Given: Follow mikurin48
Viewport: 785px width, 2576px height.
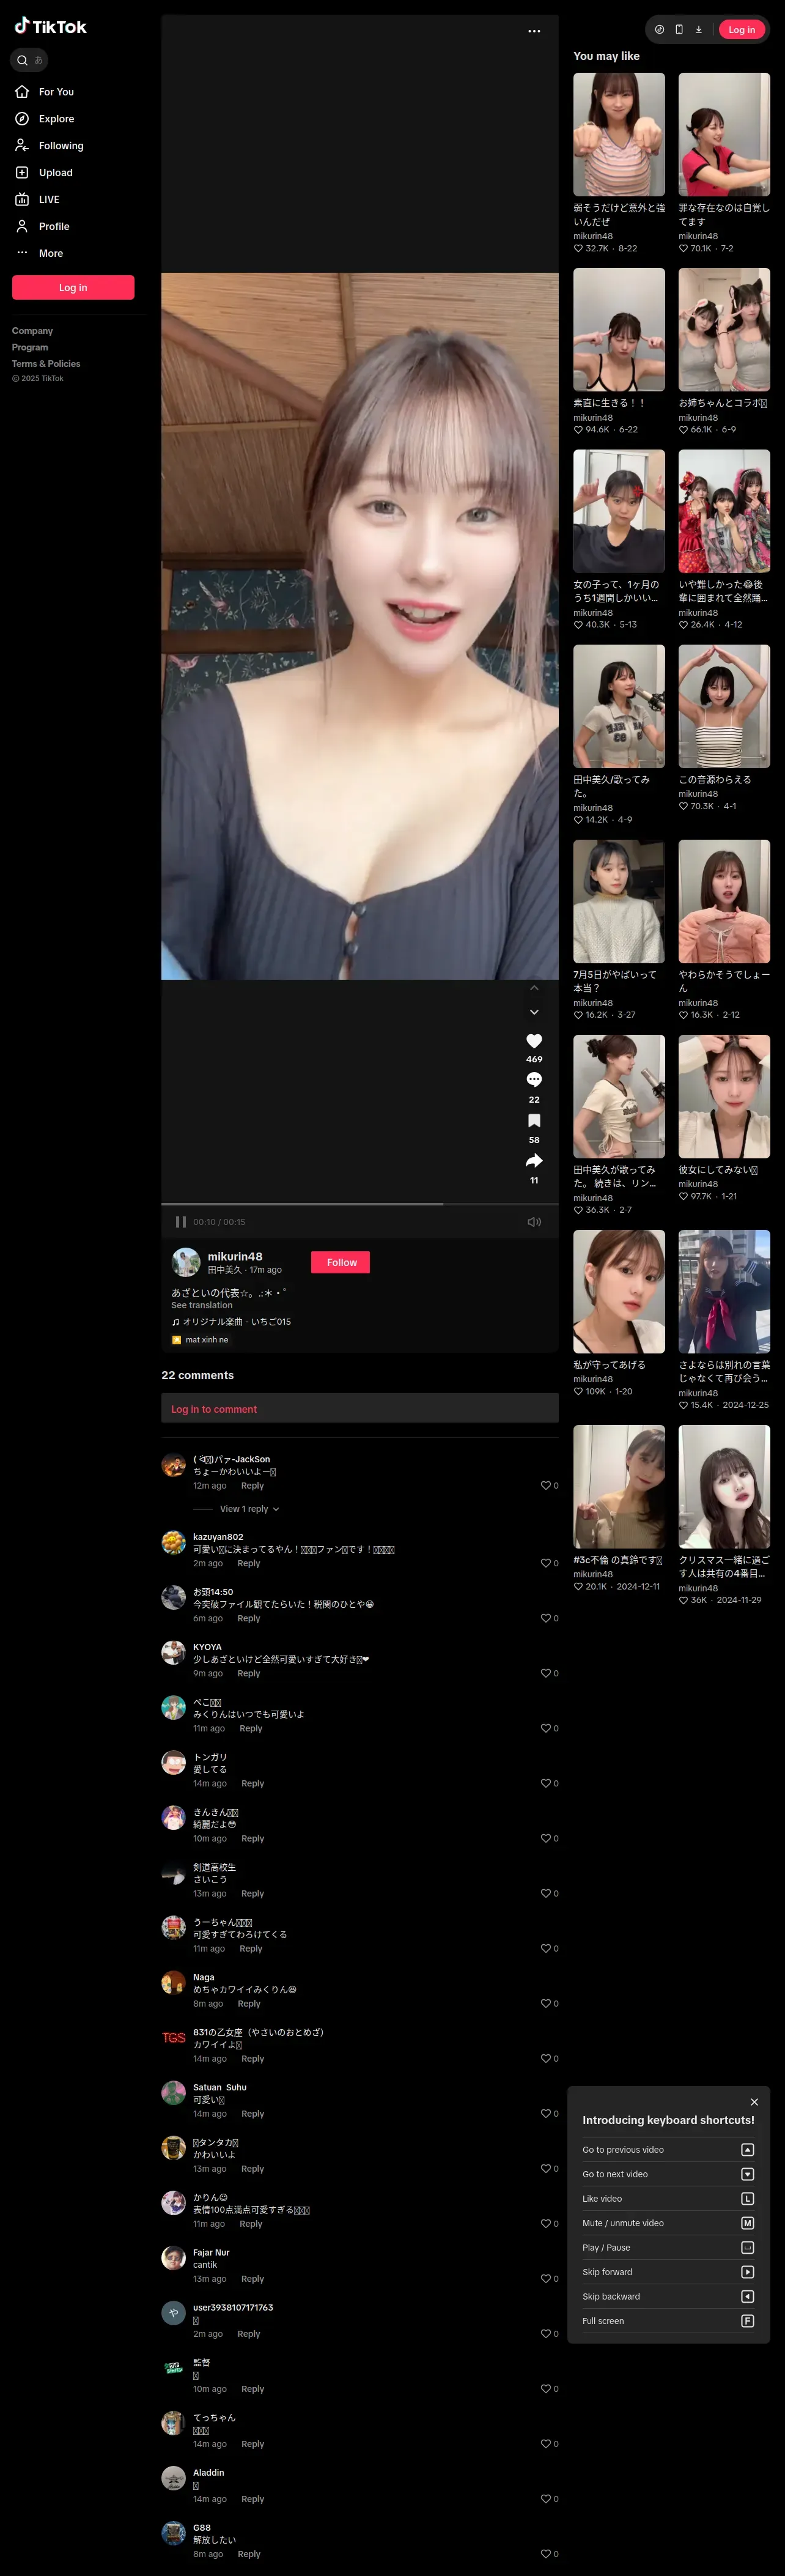Looking at the screenshot, I should click(x=341, y=1263).
